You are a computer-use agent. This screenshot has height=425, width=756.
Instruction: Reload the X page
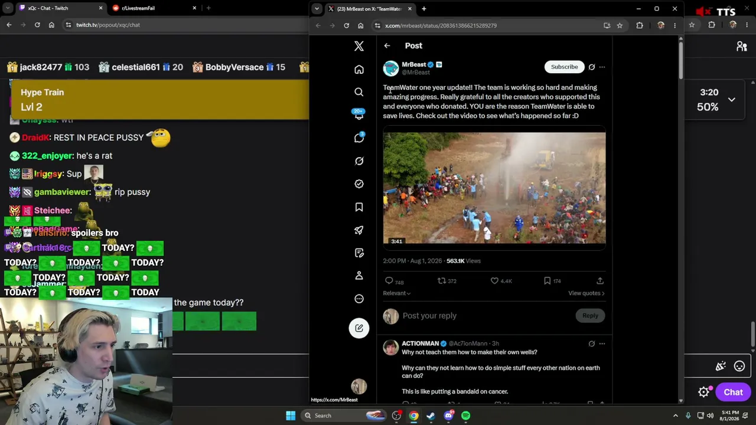[346, 25]
